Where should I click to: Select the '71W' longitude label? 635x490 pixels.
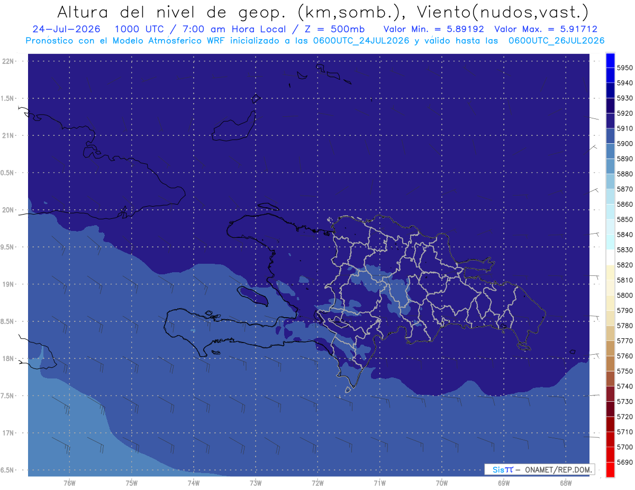(x=379, y=483)
